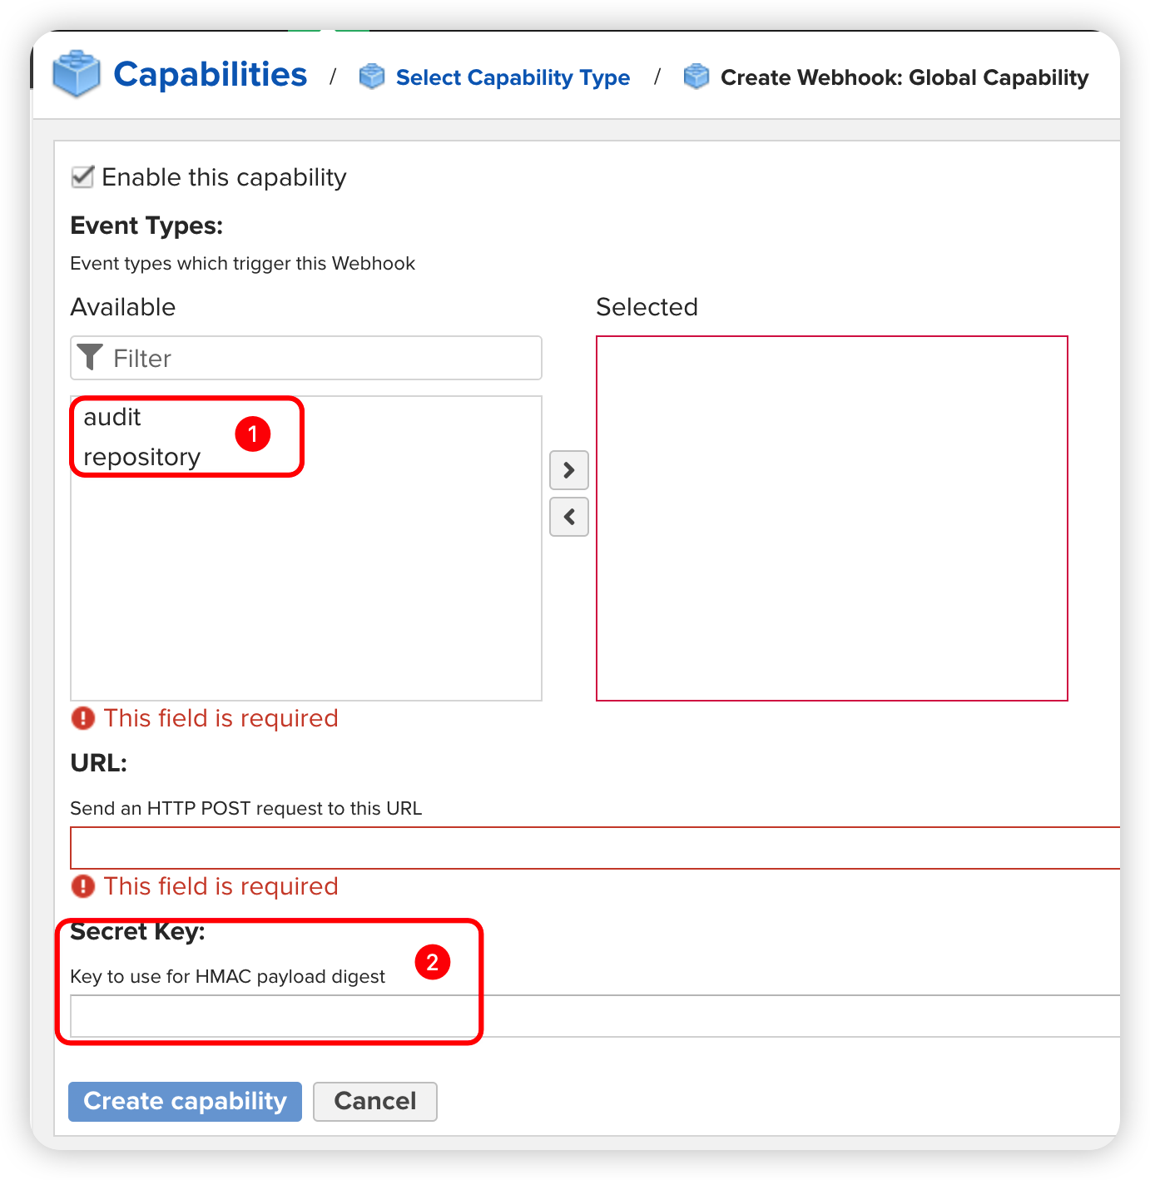Go back to Select Capability Type
1150x1180 pixels.
click(513, 77)
